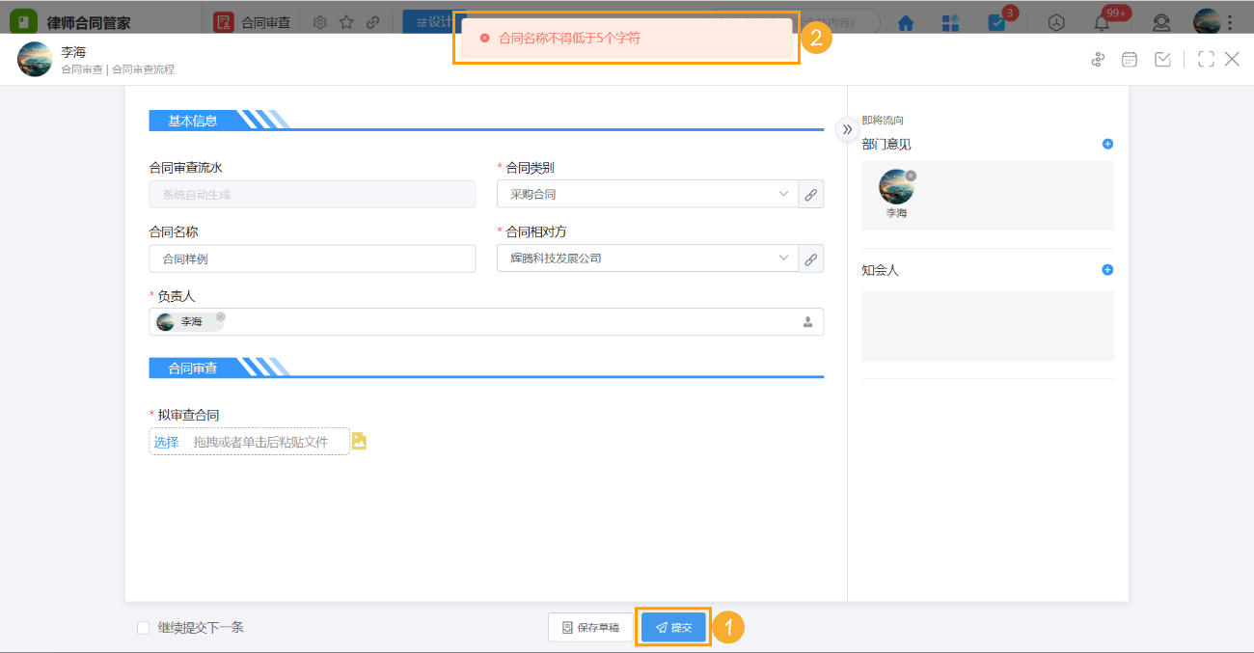The image size is (1254, 653).
Task: Click the 提交 submit button
Action: (x=673, y=627)
